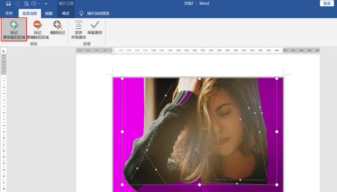The width and height of the screenshot is (337, 192).
Task: Switch to the 格式 picture tools tab
Action: tap(66, 13)
